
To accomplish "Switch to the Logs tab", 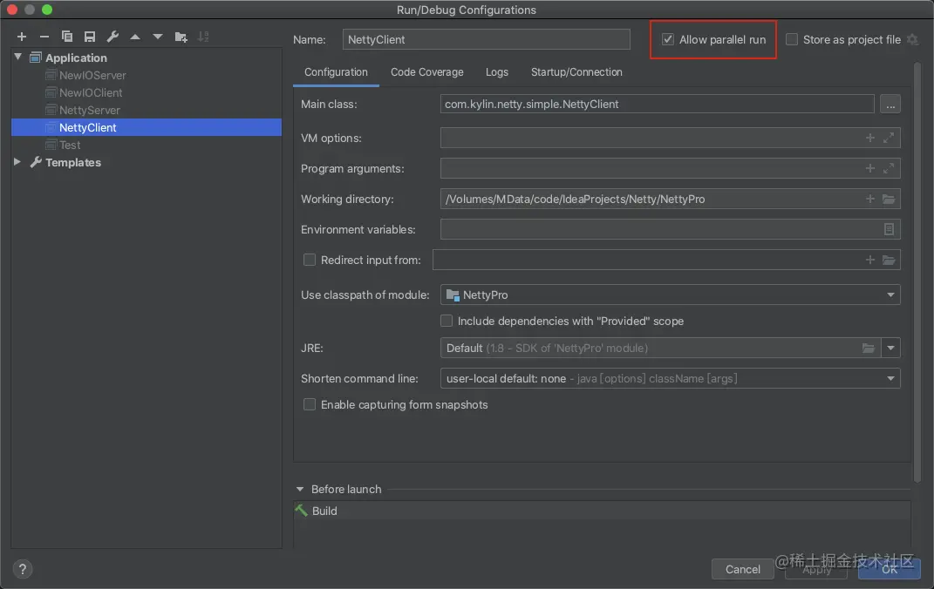I will click(x=497, y=72).
